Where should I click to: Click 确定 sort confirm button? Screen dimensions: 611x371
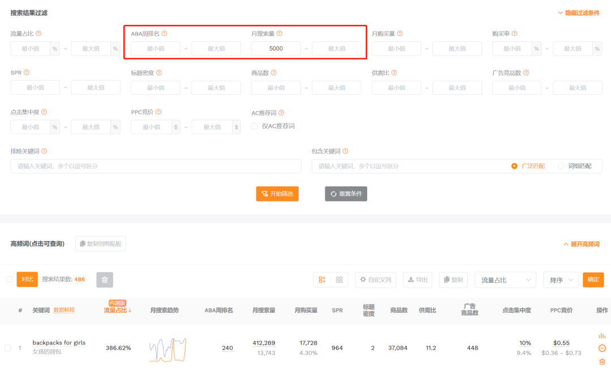pyautogui.click(x=593, y=280)
